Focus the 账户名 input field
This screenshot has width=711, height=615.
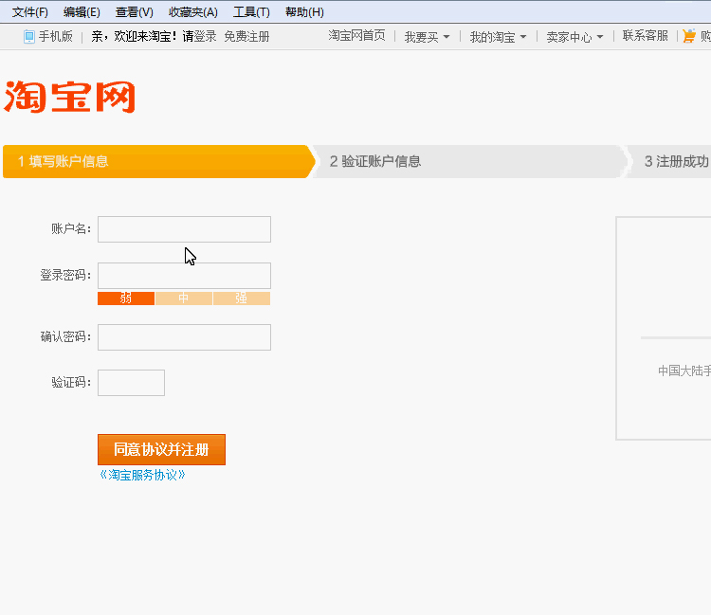(x=184, y=229)
